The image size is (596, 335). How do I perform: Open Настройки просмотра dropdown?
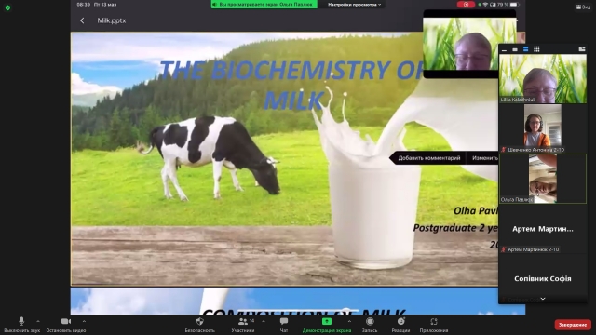354,5
